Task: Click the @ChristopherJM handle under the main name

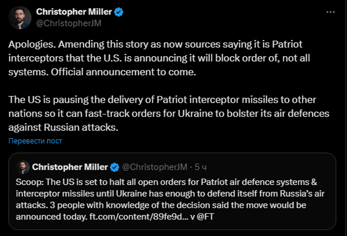Action: click(x=69, y=23)
